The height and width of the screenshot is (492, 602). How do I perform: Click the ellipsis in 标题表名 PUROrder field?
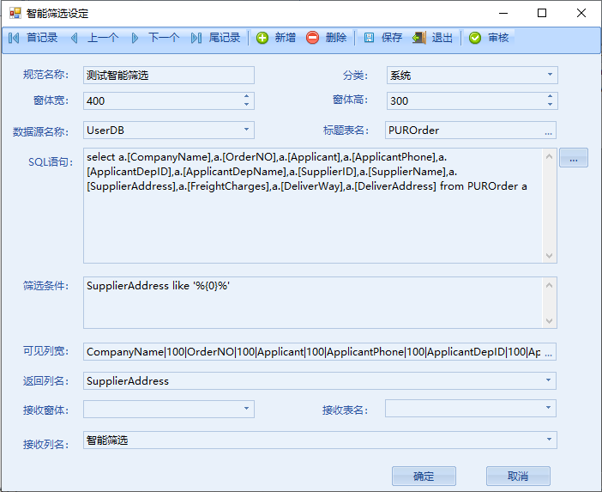(548, 131)
